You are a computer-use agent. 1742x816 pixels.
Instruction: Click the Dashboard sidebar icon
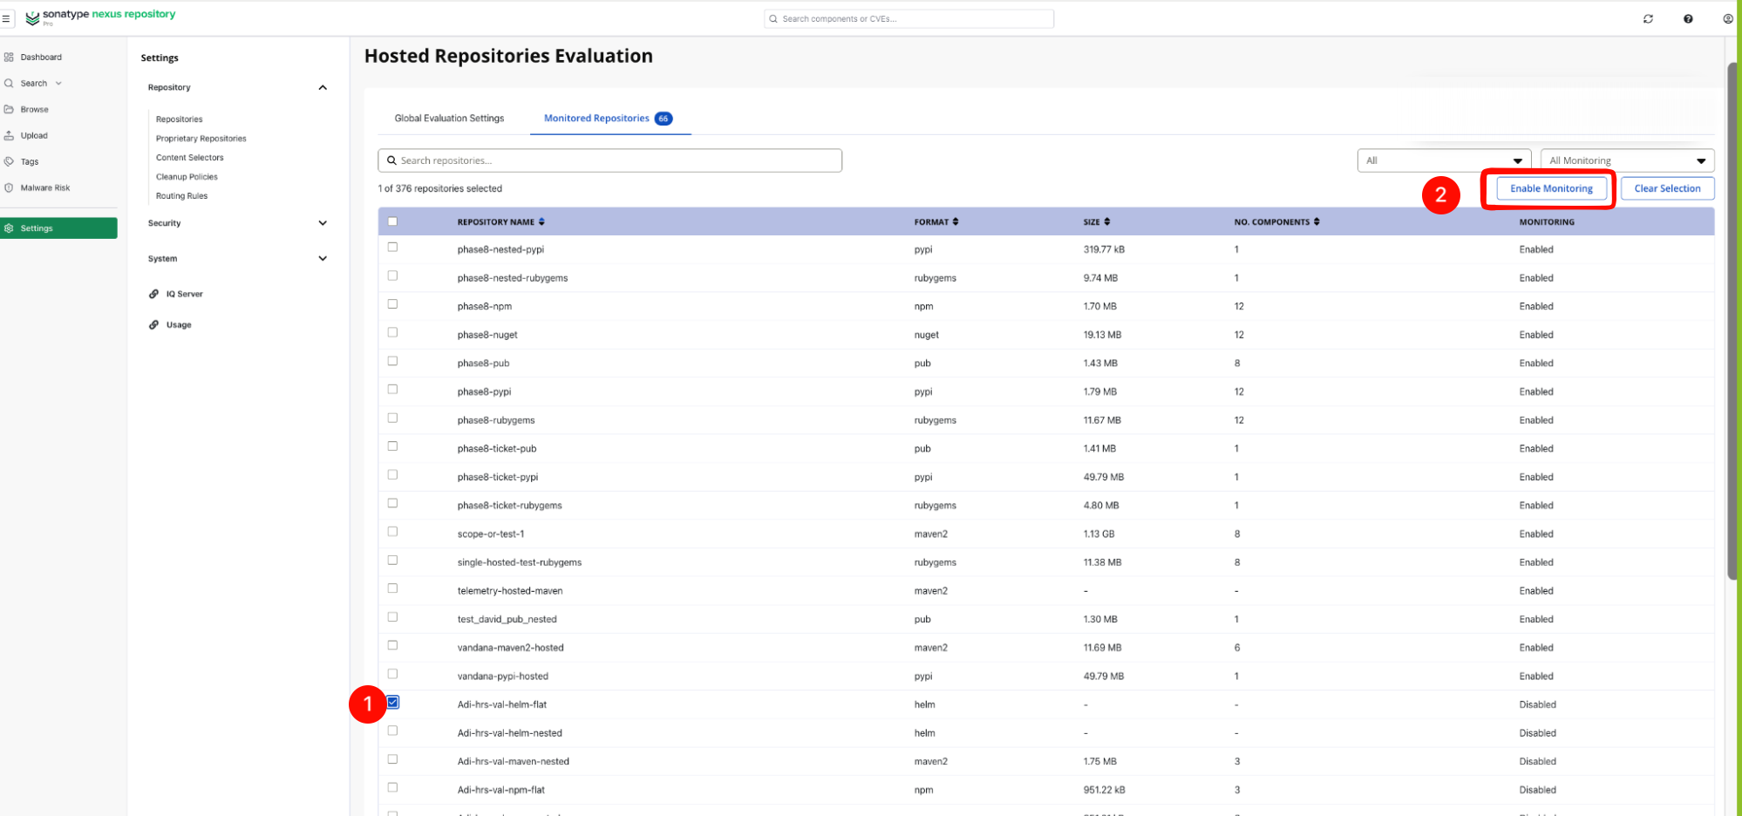click(x=9, y=58)
